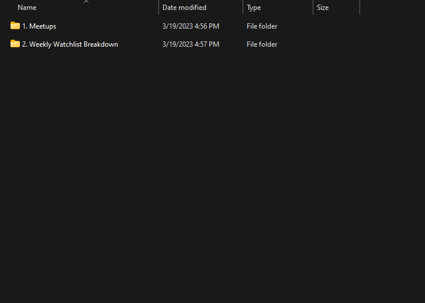
Task: Click the Weekly Watchlist Breakdown folder icon
Action: pyautogui.click(x=15, y=44)
